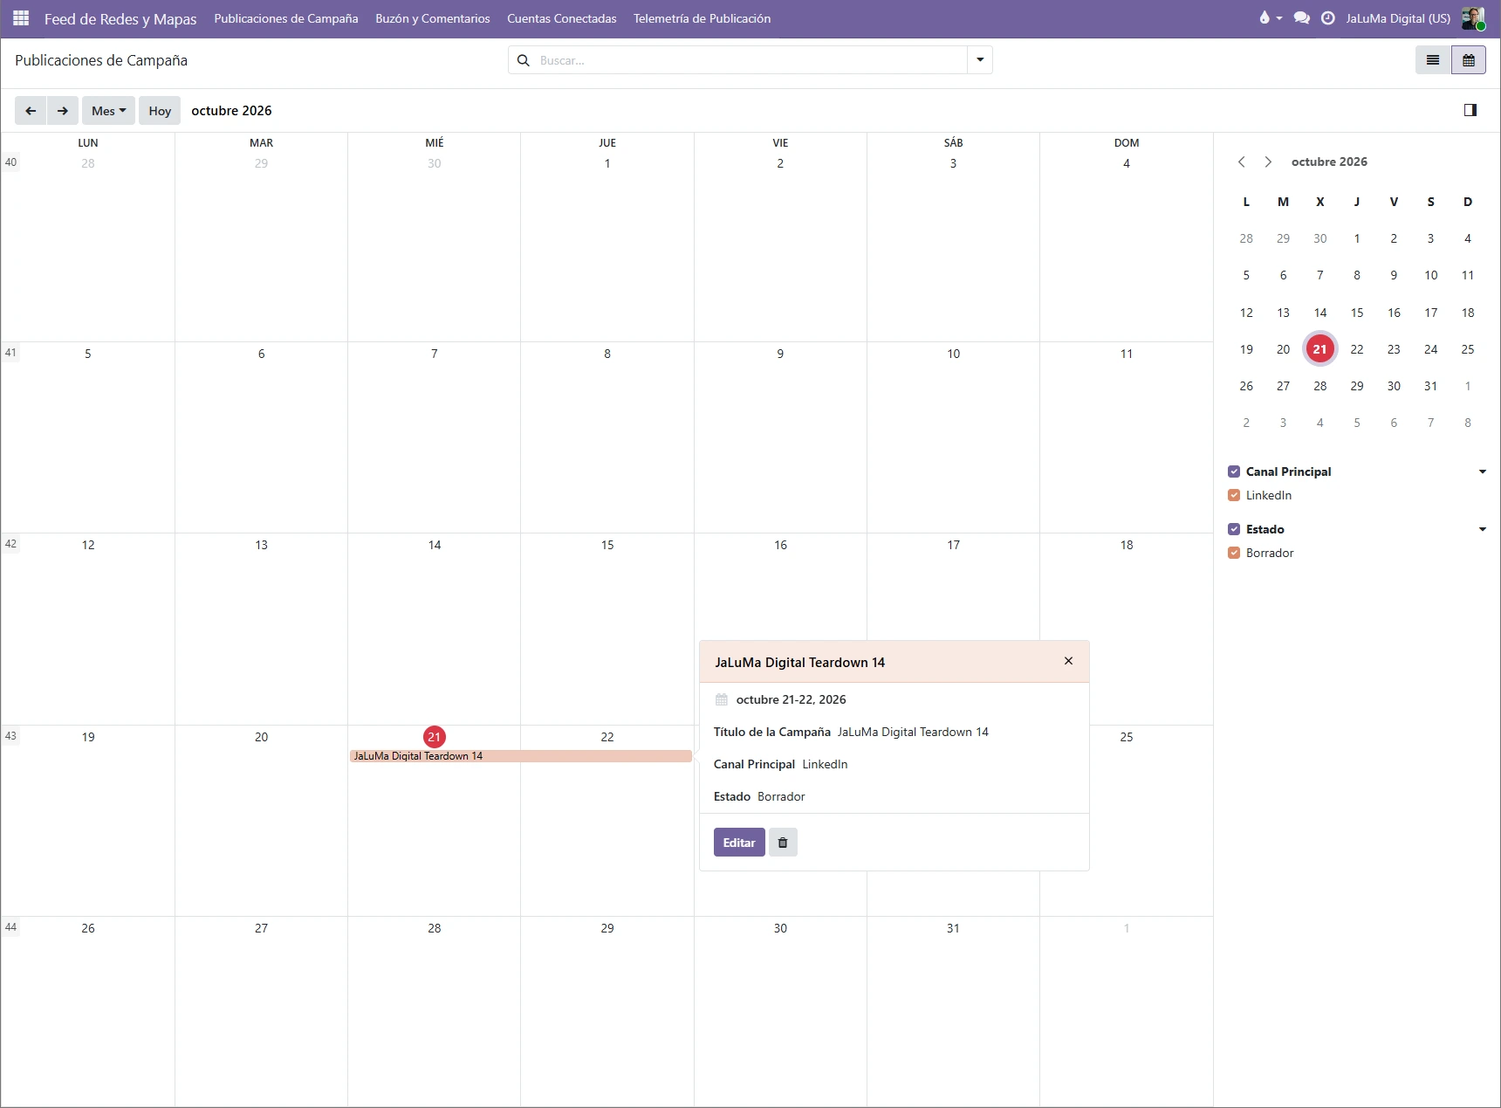Open the conversations chat icon

tap(1302, 18)
